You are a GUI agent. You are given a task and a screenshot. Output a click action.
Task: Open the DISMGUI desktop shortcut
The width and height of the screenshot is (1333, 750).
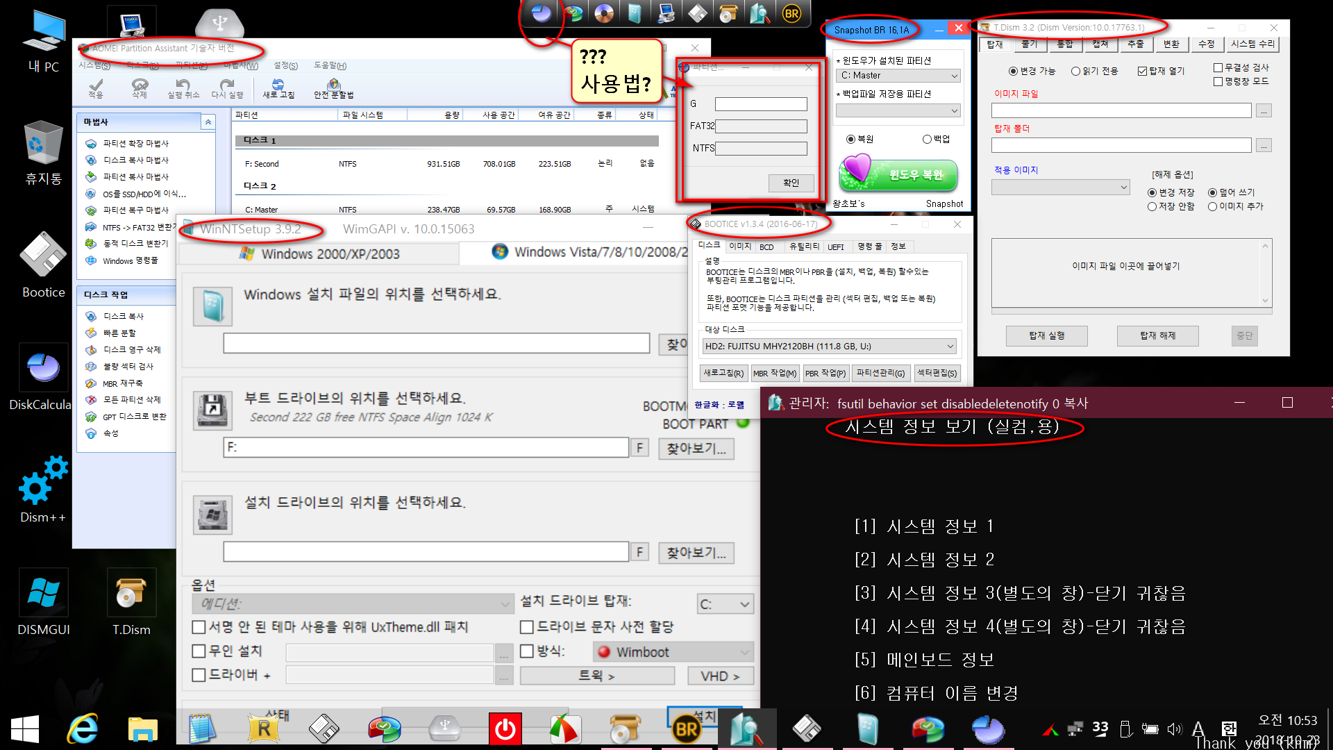43,603
